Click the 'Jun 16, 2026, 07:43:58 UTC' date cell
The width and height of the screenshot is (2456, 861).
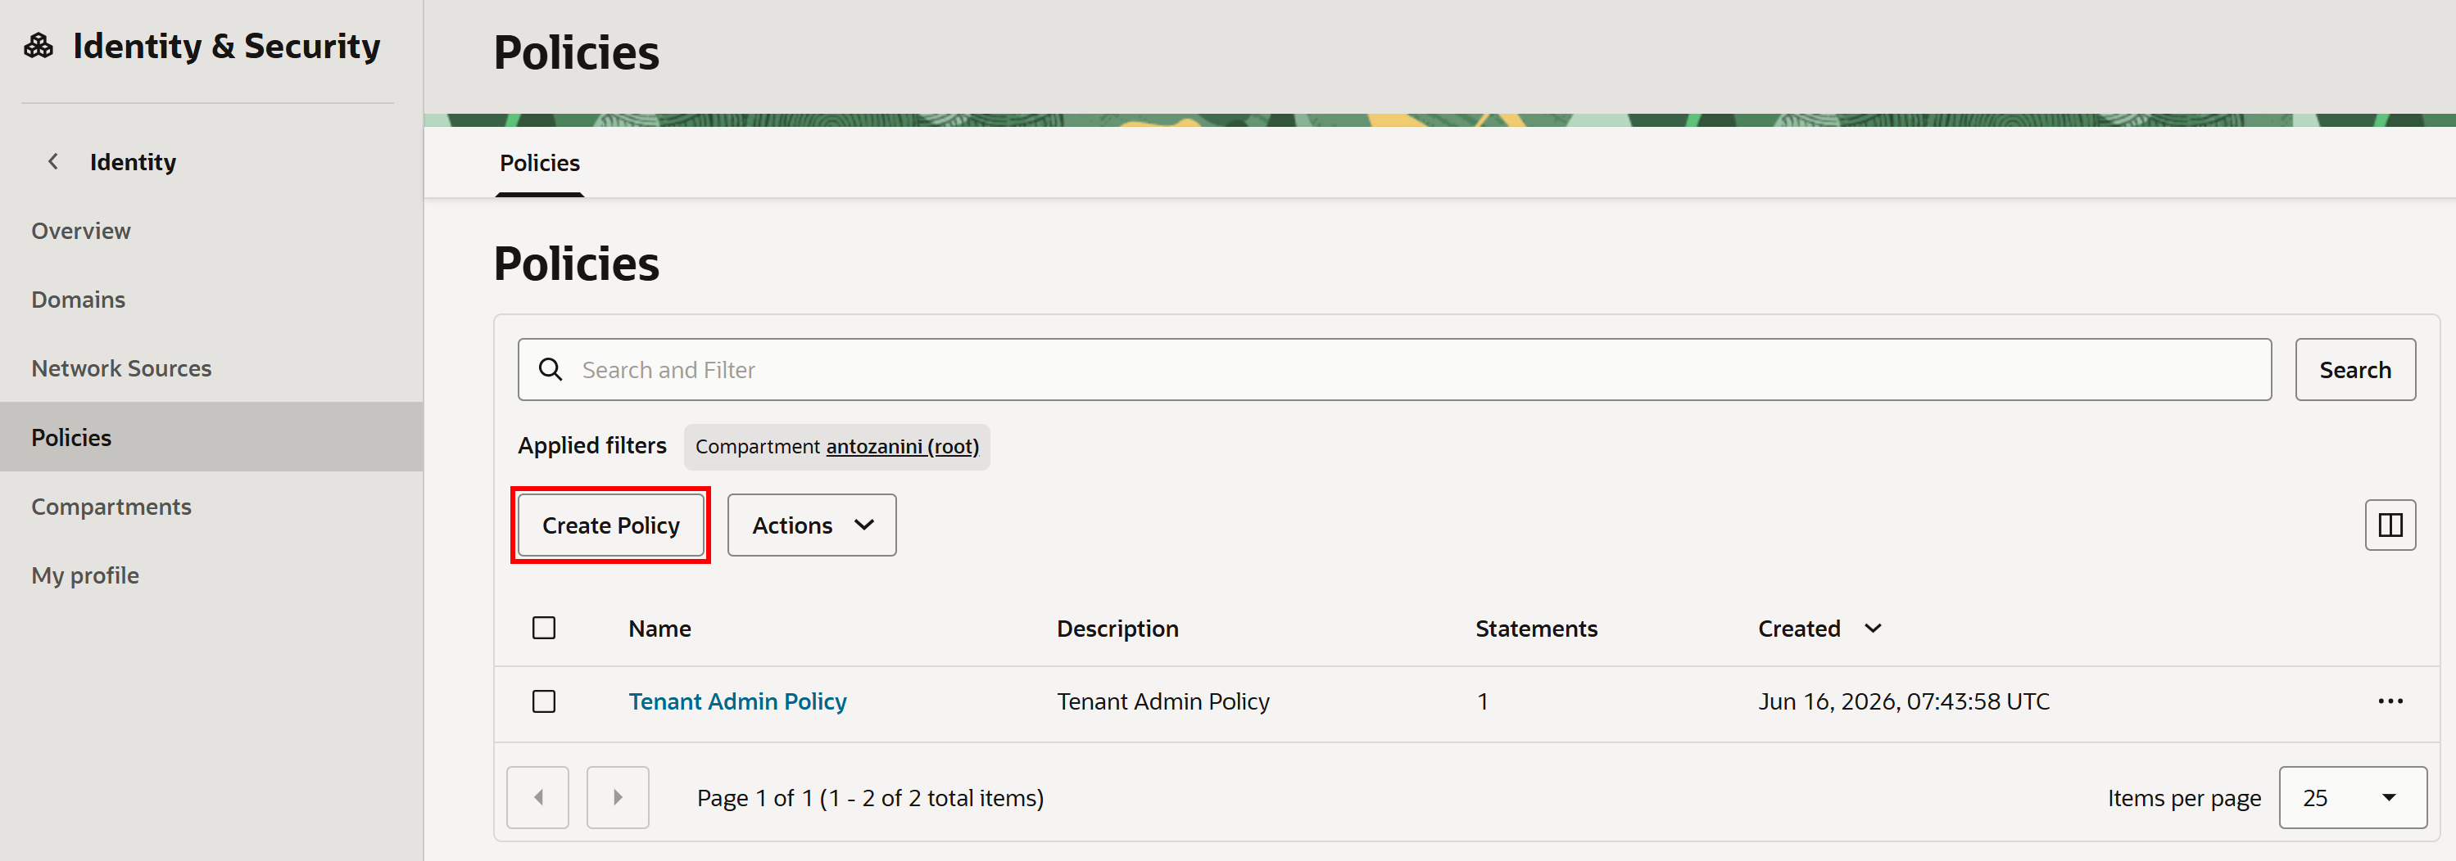[1903, 702]
